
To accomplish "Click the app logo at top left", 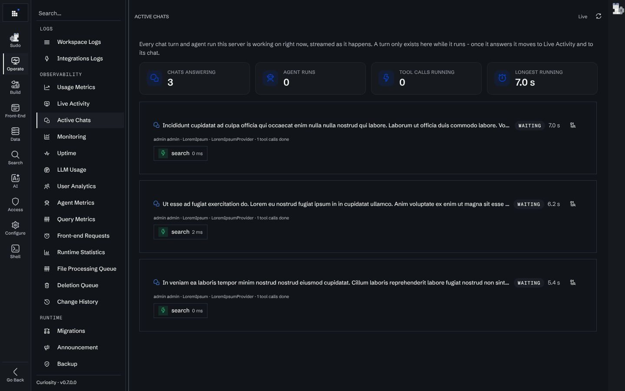I will (x=15, y=13).
